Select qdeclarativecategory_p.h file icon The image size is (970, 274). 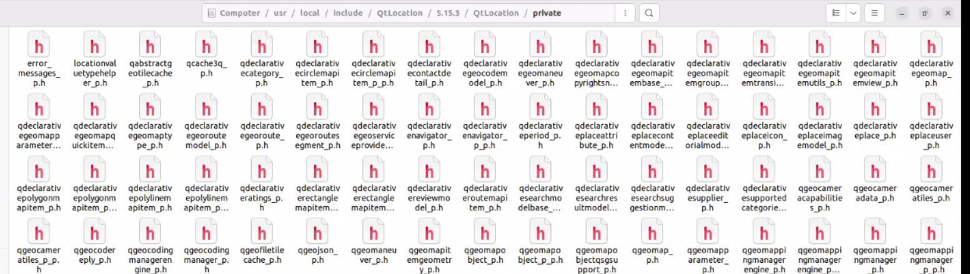point(262,44)
